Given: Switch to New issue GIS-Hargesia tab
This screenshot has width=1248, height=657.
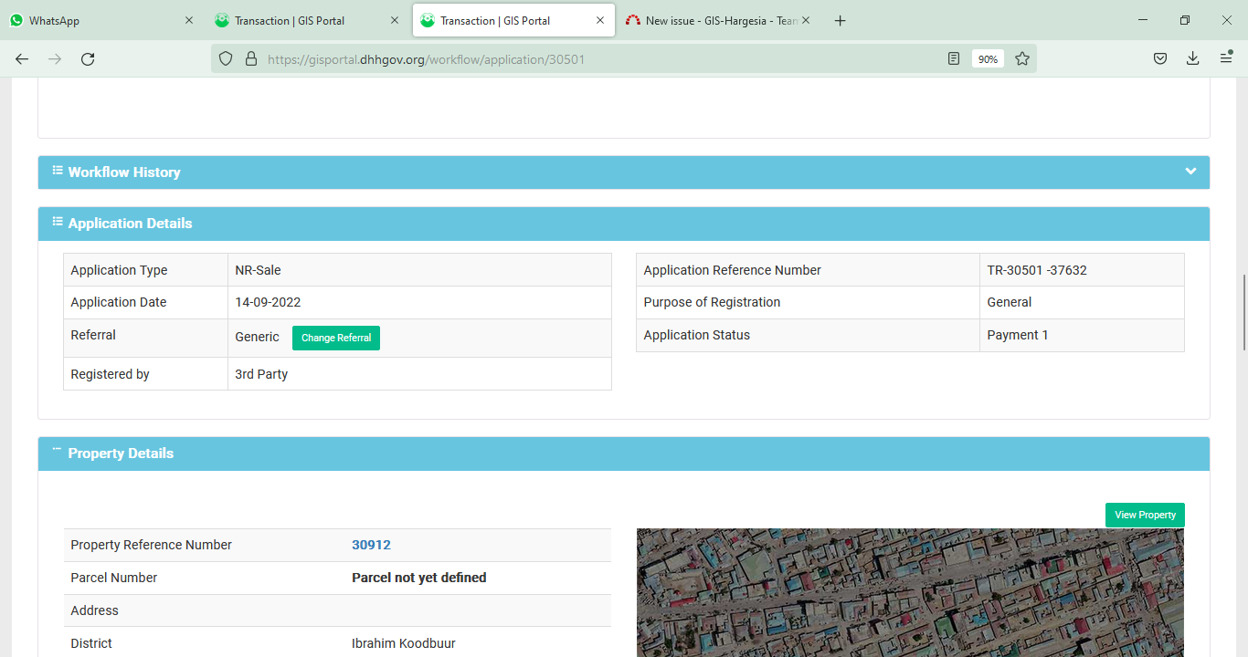Looking at the screenshot, I should [x=718, y=20].
